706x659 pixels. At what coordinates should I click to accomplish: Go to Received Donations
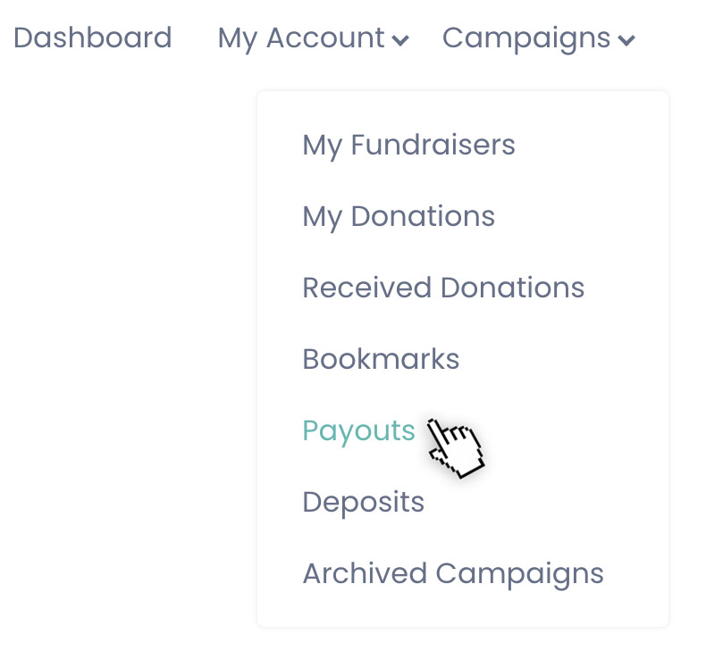(x=443, y=288)
